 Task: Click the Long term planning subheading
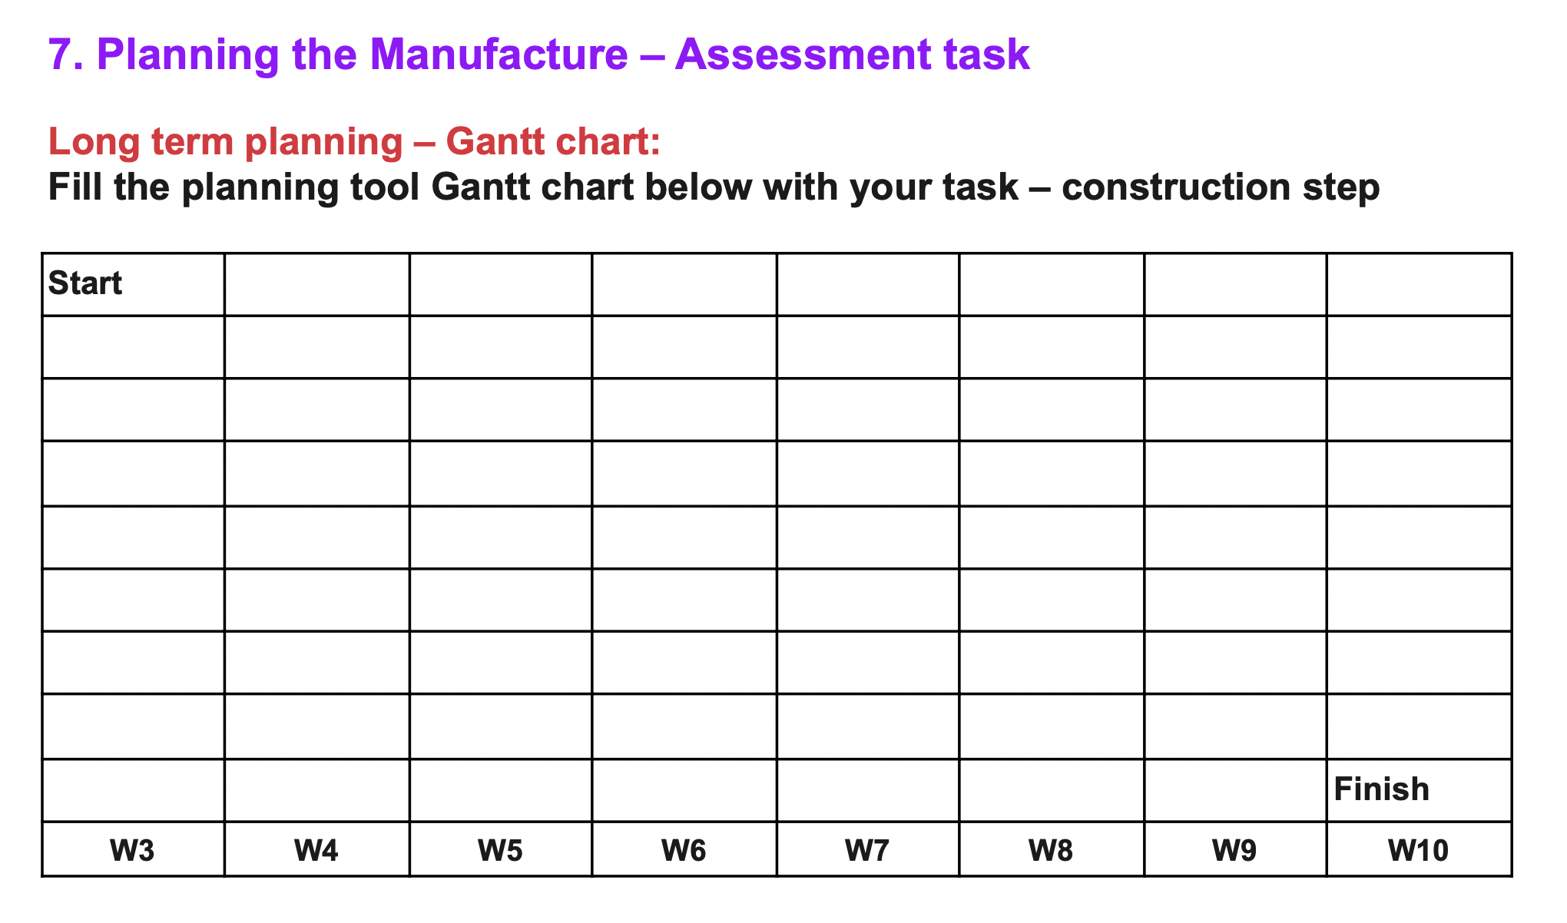(353, 142)
